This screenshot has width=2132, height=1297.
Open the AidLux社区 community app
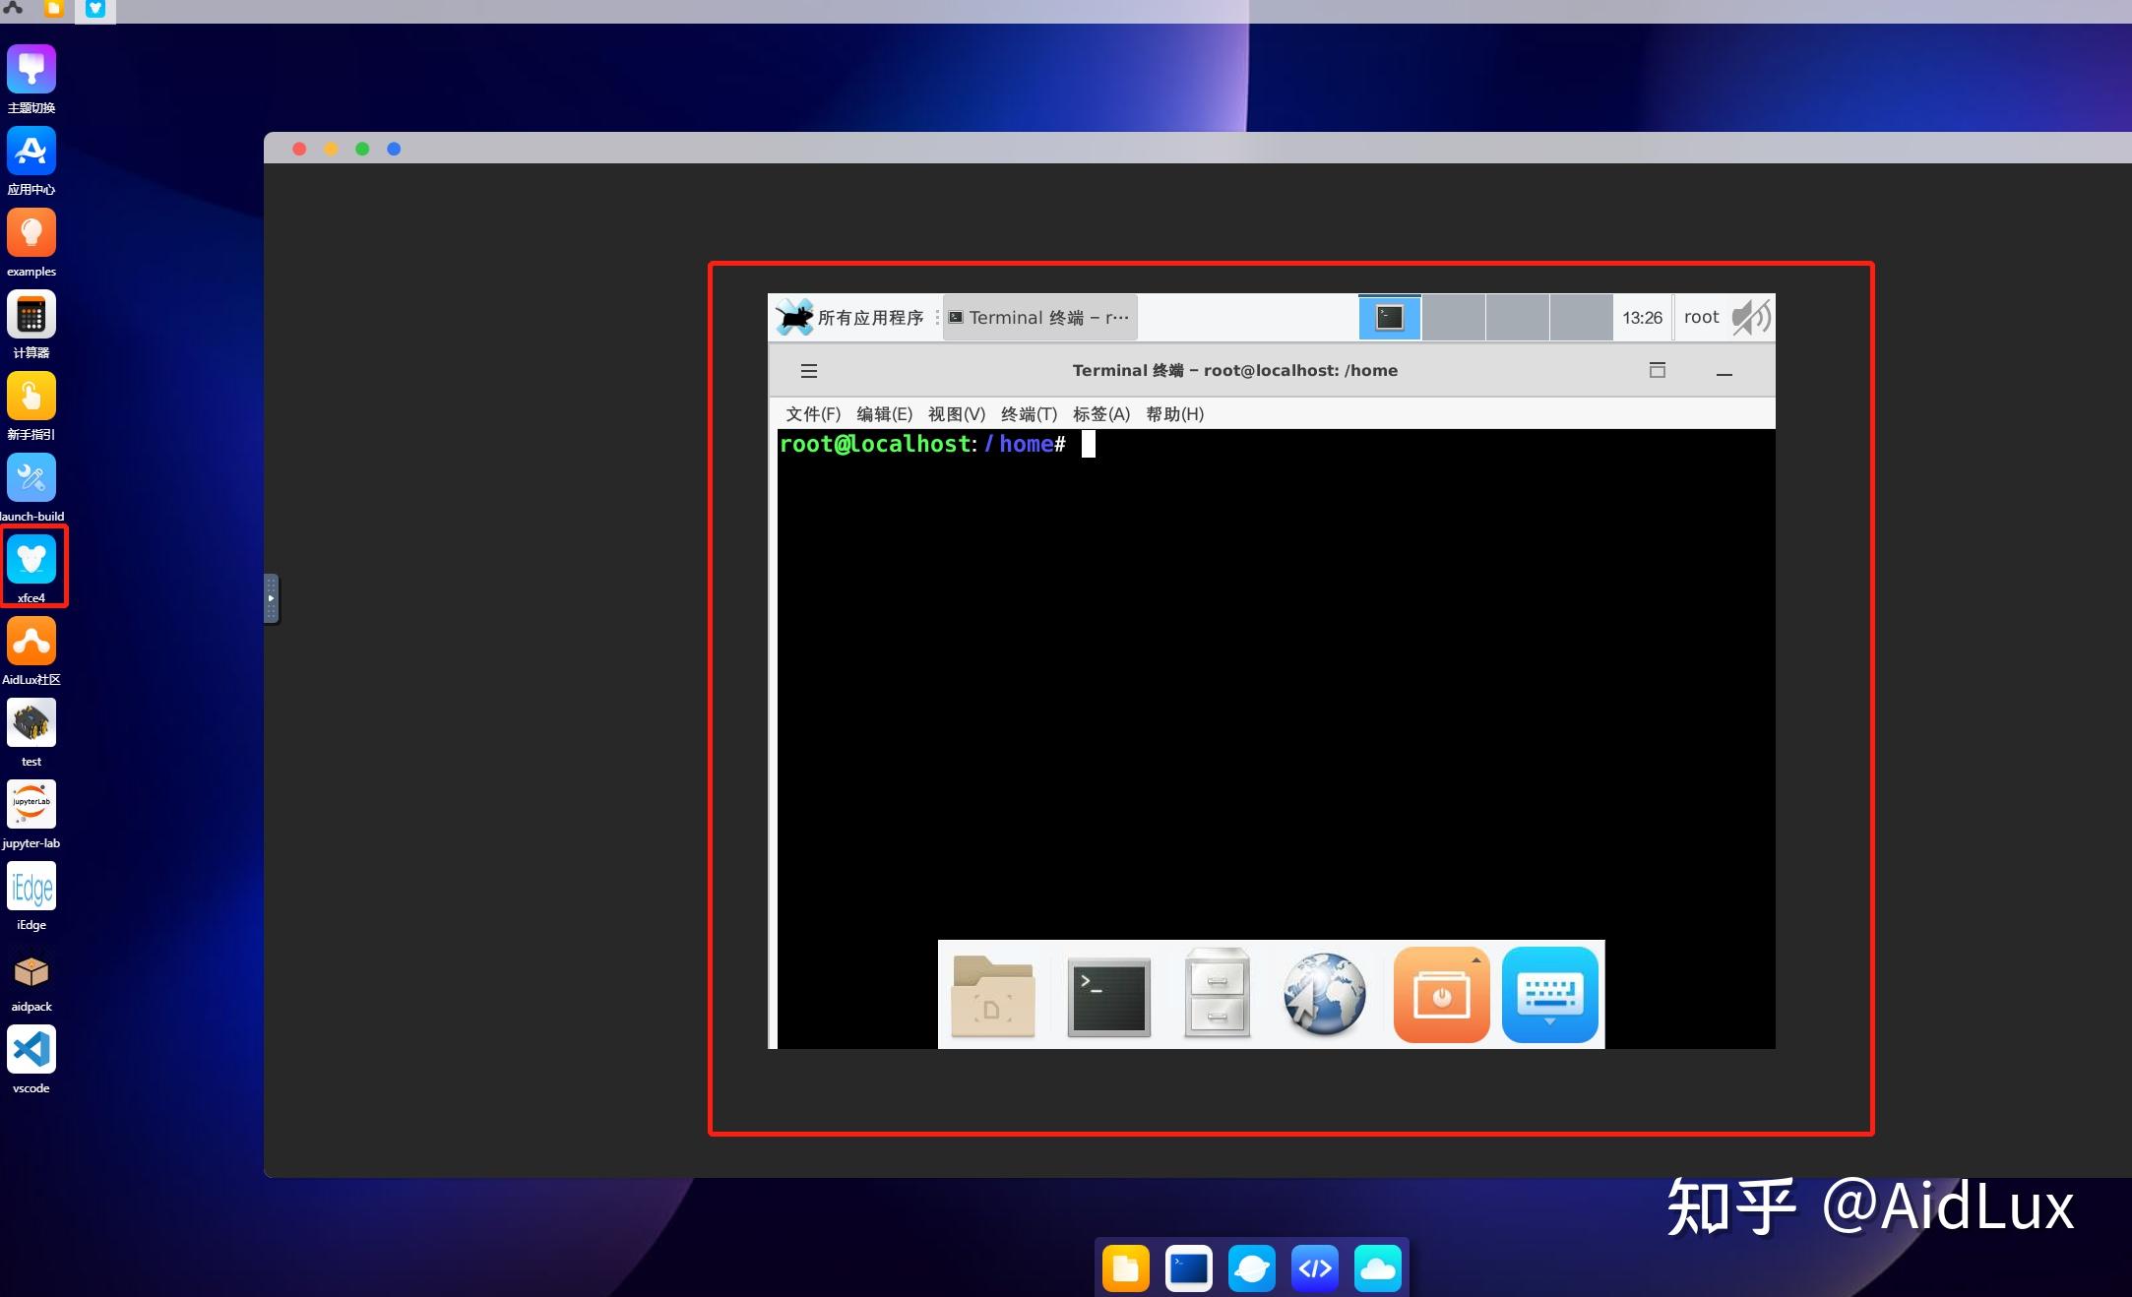pyautogui.click(x=31, y=641)
